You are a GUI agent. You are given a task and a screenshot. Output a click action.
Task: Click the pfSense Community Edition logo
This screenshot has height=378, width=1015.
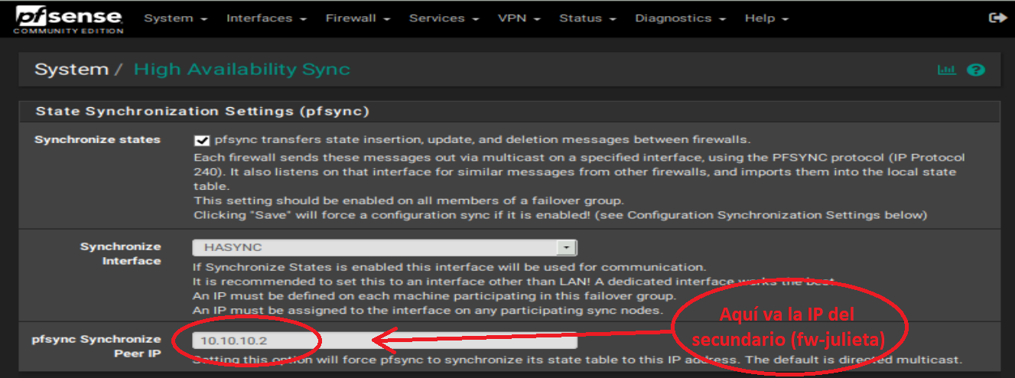(68, 20)
